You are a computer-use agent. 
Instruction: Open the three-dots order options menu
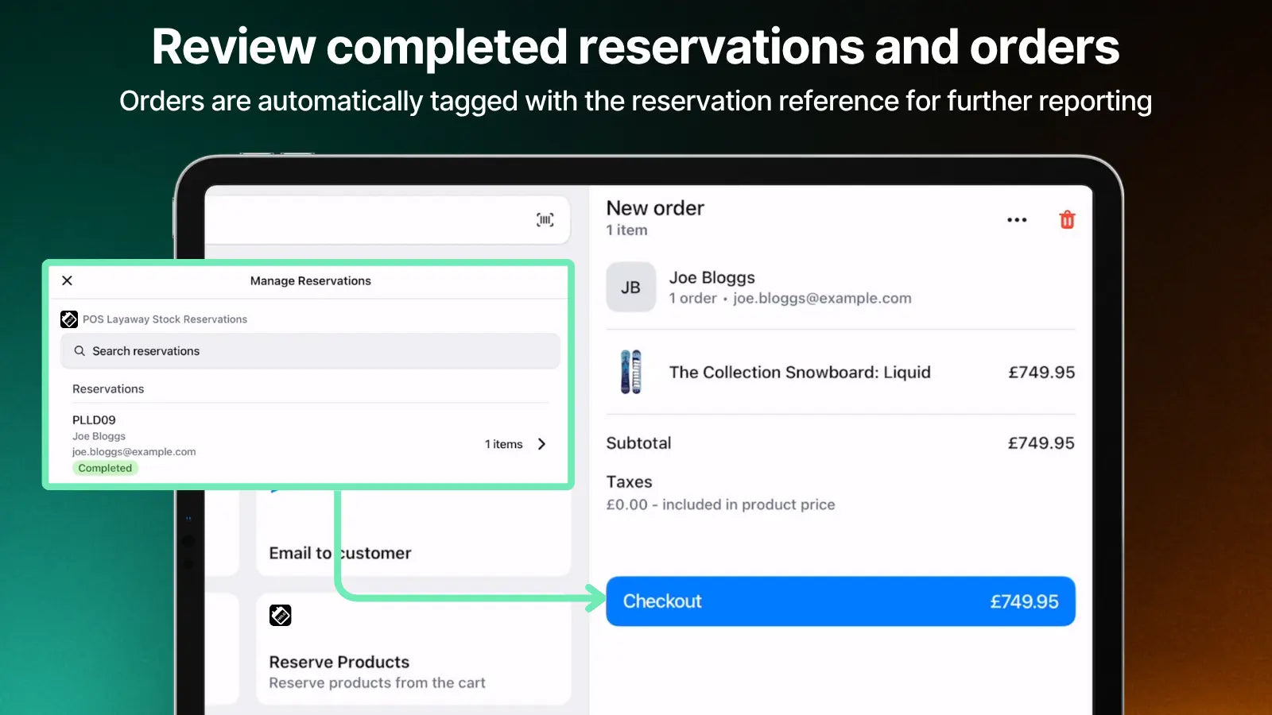point(1017,220)
